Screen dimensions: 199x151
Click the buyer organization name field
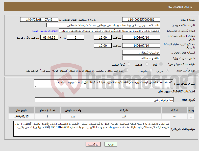pyautogui.click(x=103, y=25)
